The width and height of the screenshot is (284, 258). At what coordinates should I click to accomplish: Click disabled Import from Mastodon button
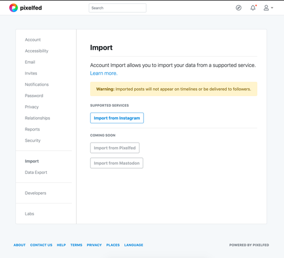[x=116, y=163]
